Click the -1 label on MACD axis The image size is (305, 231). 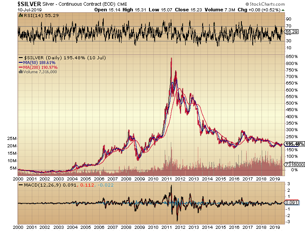pyautogui.click(x=288, y=209)
